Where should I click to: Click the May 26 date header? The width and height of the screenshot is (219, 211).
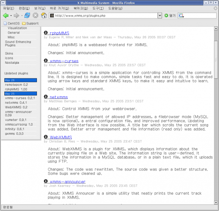coord(21,80)
